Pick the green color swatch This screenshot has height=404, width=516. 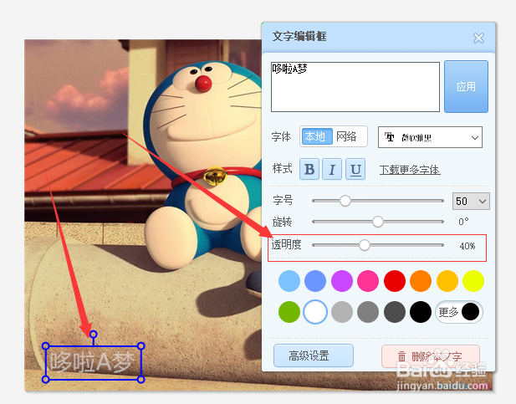tap(289, 312)
